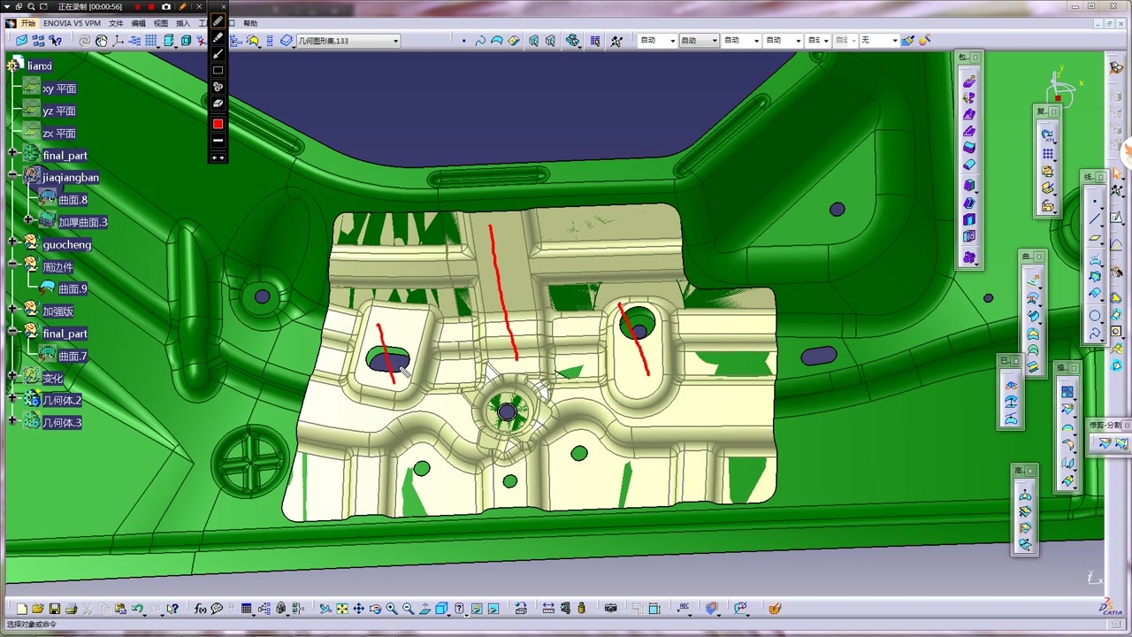Click the line thickness tool in annotation palette
Screen dimensions: 1132x637
tap(218, 141)
